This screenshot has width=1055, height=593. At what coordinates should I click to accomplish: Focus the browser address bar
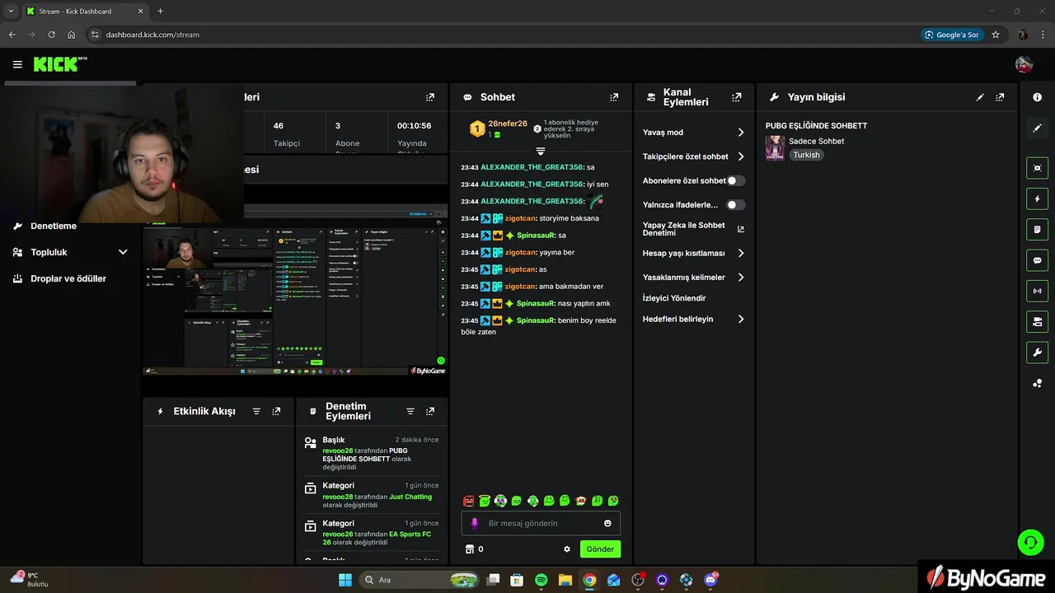(x=495, y=35)
